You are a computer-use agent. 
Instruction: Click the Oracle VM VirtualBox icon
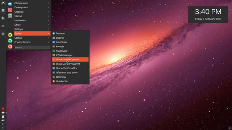point(54,68)
